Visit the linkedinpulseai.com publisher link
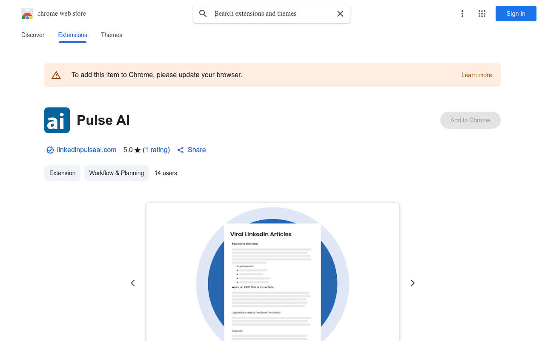Image resolution: width=545 pixels, height=341 pixels. pyautogui.click(x=87, y=150)
